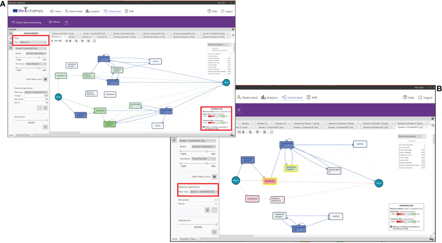Screen dimensions: 442x243
Task: Click Abstractions slider handle in window B
Action: pos(216,224)
